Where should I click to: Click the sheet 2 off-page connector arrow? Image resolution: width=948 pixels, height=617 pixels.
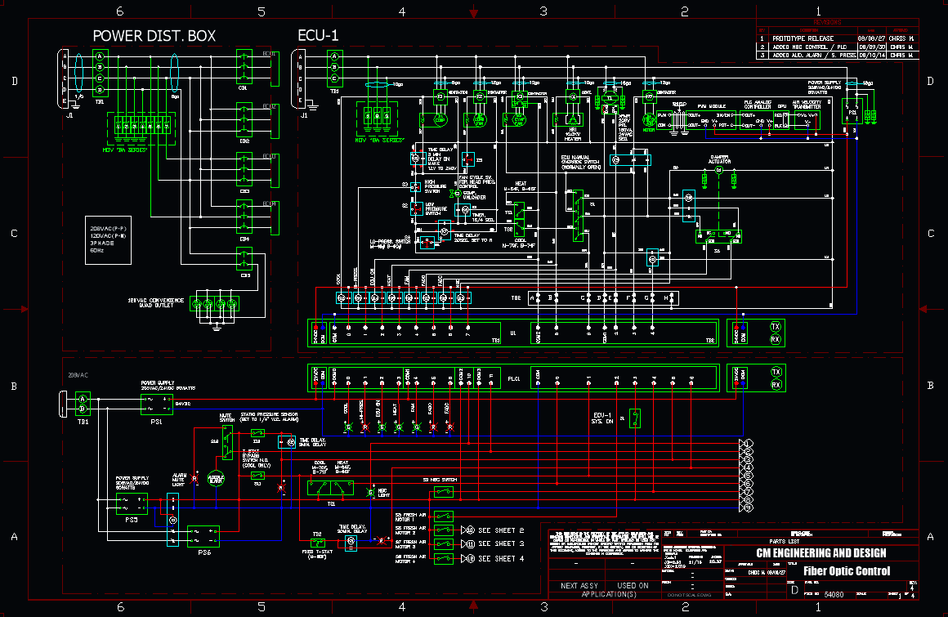(x=467, y=530)
